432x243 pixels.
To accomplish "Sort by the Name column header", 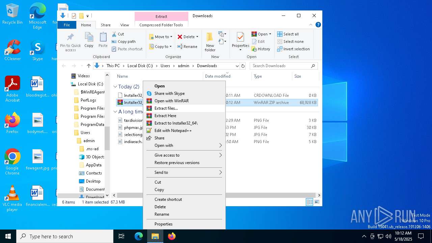I will pos(159,76).
